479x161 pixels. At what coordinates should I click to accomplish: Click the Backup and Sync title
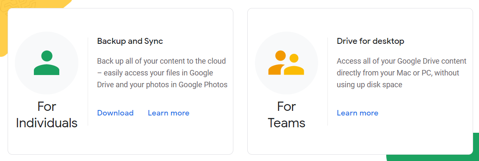tap(130, 41)
